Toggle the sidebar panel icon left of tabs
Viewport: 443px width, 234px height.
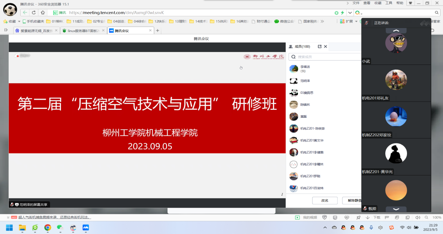(x=6, y=30)
